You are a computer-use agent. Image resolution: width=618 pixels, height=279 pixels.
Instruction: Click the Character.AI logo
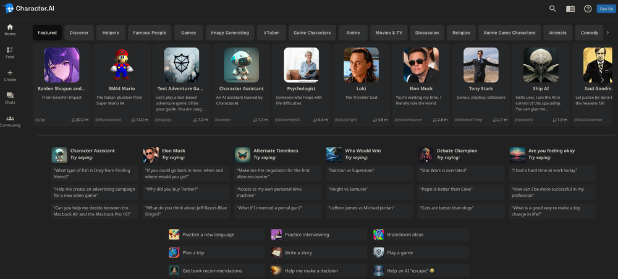(x=30, y=9)
